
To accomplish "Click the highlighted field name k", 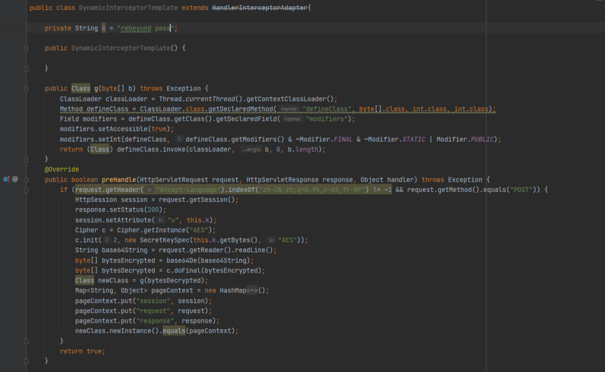I will (104, 28).
